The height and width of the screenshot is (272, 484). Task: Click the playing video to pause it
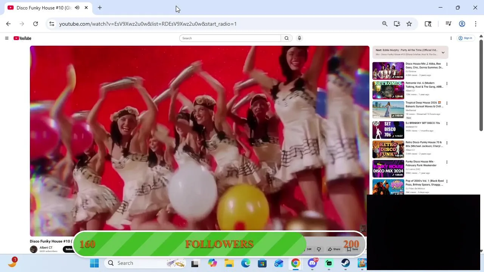click(x=200, y=141)
